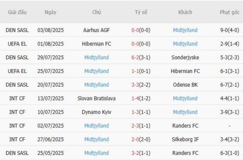Click the 1-4 score for Slovan Bratislava match
The width and height of the screenshot is (243, 160).
point(135,98)
